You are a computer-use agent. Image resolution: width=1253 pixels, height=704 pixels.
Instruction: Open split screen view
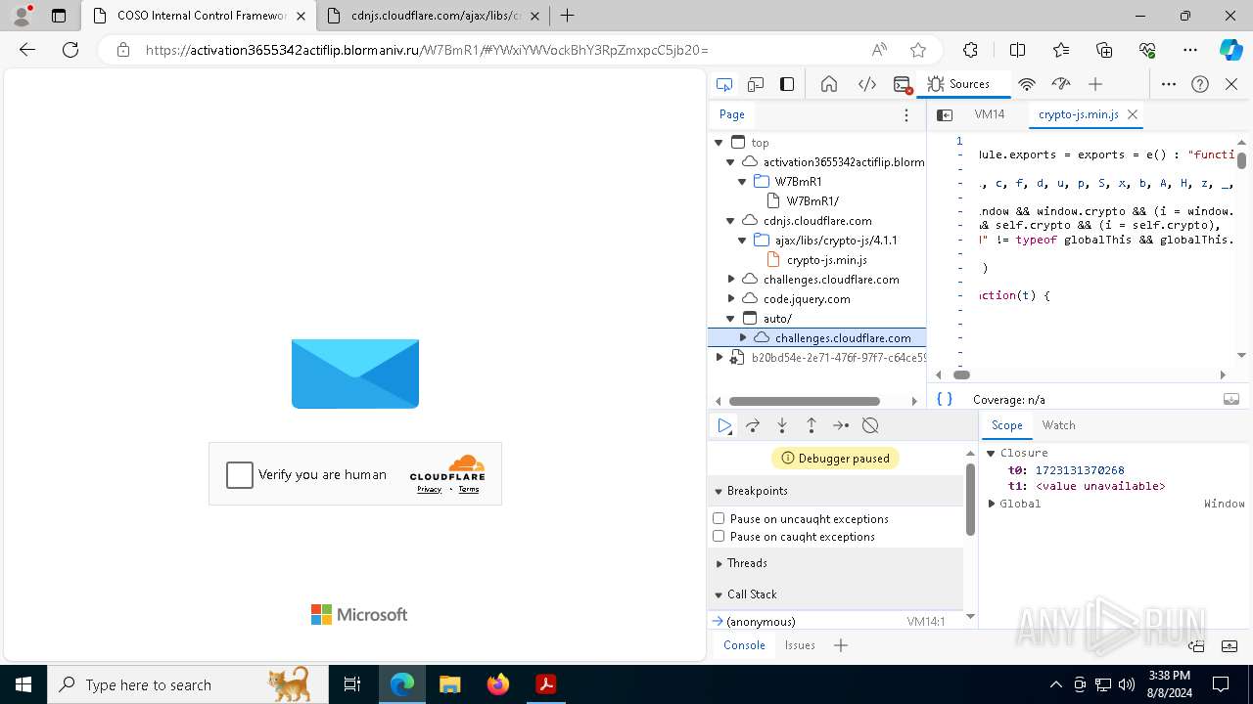coord(1017,50)
